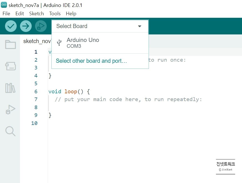Start Debugging from the toolbar
This screenshot has height=183, width=242.
pos(41,26)
